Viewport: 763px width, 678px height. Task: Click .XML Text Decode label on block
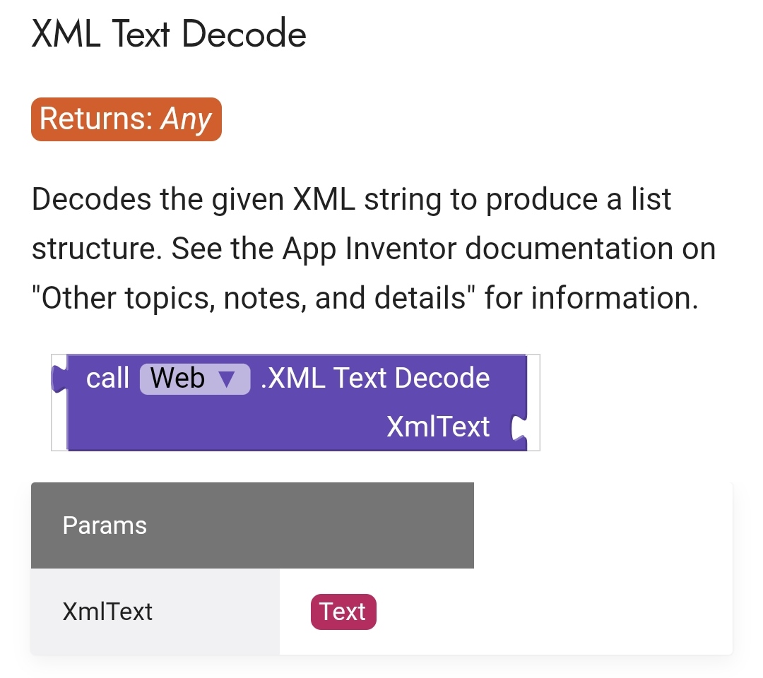tap(375, 379)
